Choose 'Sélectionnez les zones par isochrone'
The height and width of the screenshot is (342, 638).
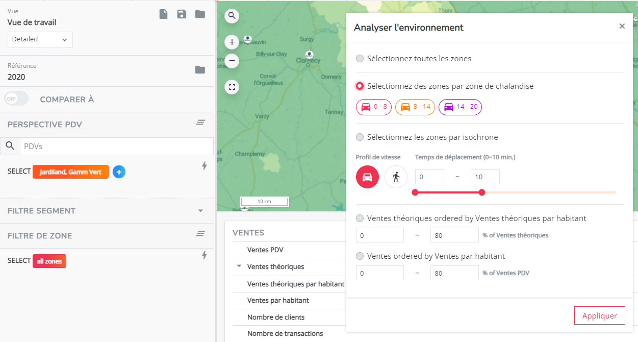tap(360, 137)
